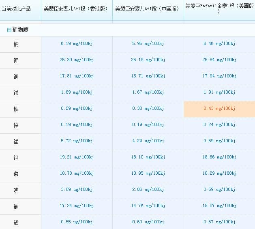Click the 25.84 mg/100kj potassium value

219,60
